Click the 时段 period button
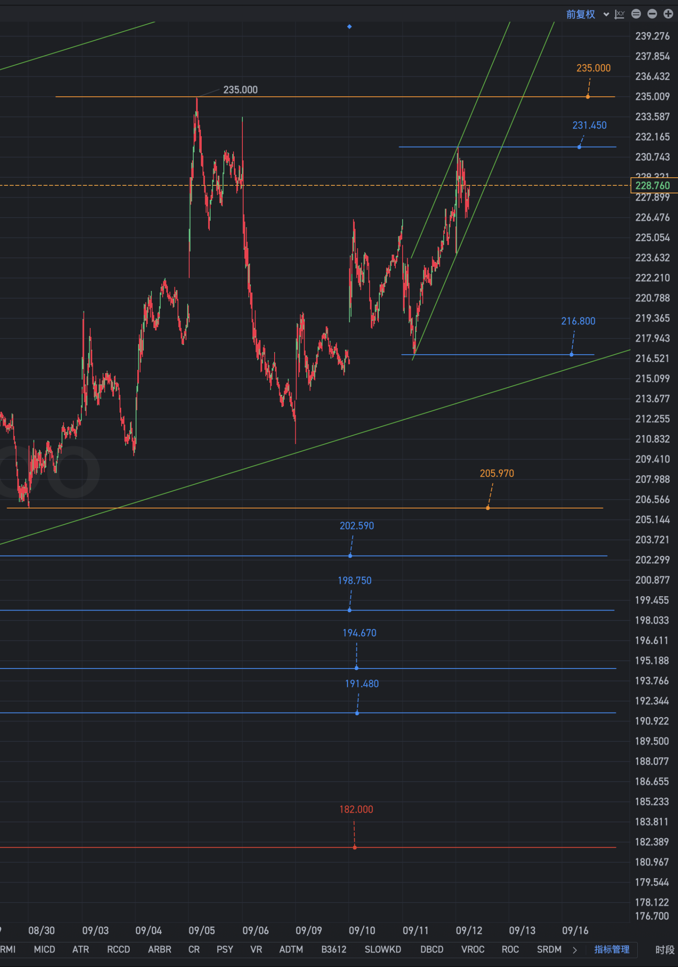This screenshot has width=678, height=967. tap(665, 950)
